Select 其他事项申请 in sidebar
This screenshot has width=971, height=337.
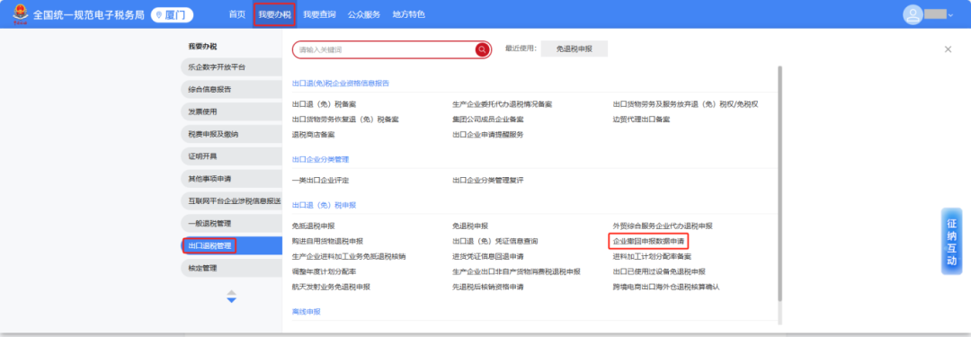point(232,179)
